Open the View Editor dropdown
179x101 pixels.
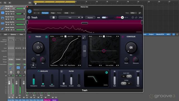(133, 13)
